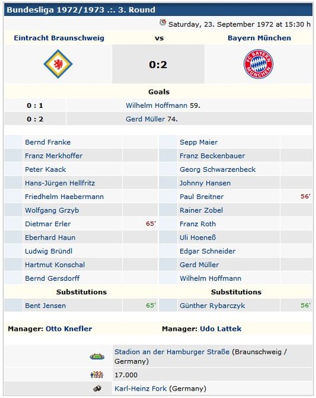Screen dimensions: 316x398
Task: Open manager Udo Lattek's page
Action: tap(221, 329)
